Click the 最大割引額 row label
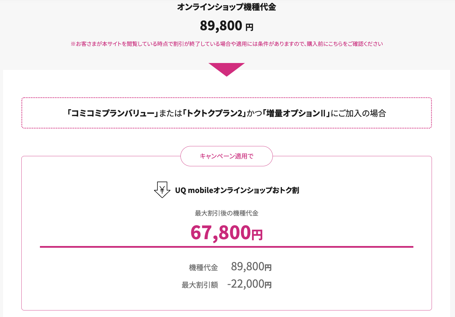 click(200, 285)
